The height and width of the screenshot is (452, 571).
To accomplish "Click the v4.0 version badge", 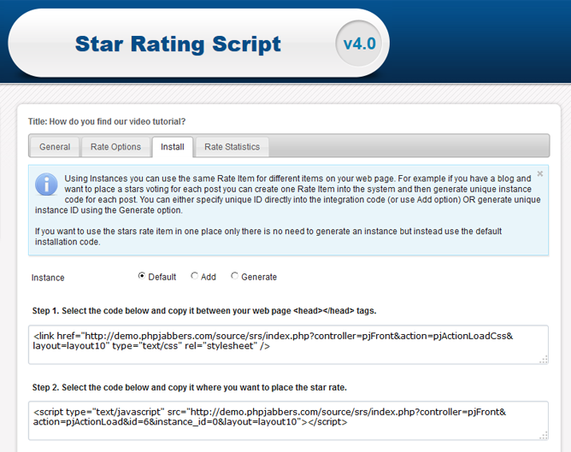I will tap(359, 44).
